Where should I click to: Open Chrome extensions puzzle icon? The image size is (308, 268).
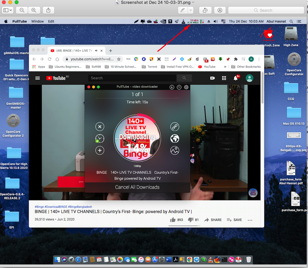[236, 59]
